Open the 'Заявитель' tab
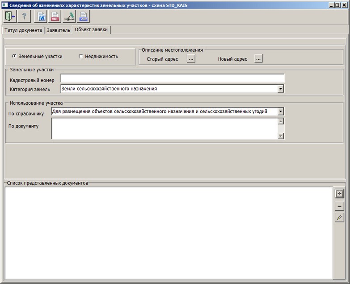 click(59, 30)
